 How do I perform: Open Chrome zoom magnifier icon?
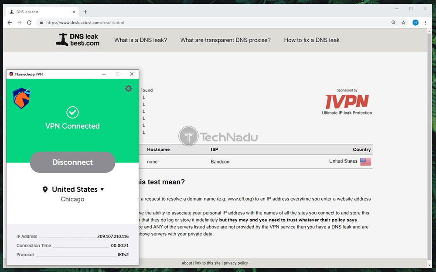(x=393, y=23)
